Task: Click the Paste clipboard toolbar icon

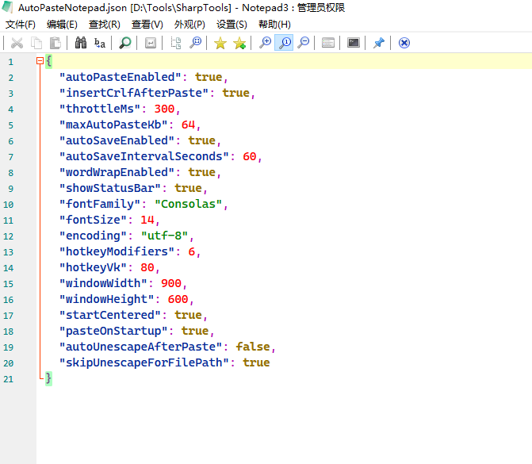Action: click(x=55, y=43)
